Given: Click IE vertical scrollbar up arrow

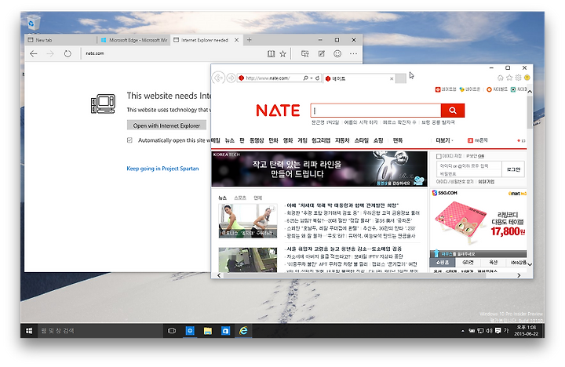Looking at the screenshot, I should tap(530, 92).
